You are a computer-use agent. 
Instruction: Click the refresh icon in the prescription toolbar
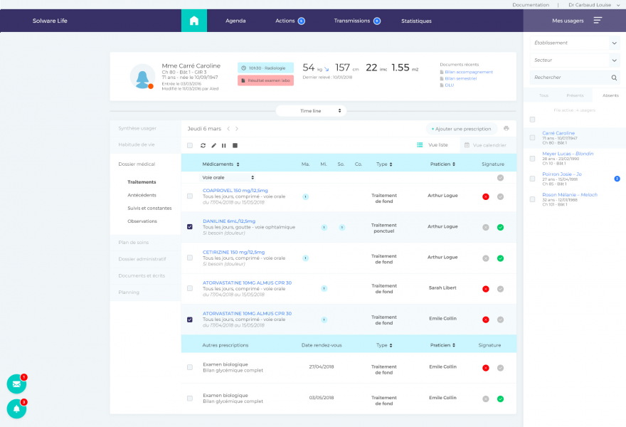(x=203, y=145)
